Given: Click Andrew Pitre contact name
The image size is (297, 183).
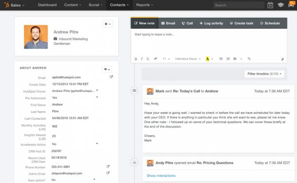Looking at the screenshot, I should pyautogui.click(x=66, y=32).
